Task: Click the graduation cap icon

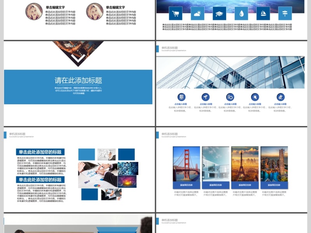Action: point(219,13)
